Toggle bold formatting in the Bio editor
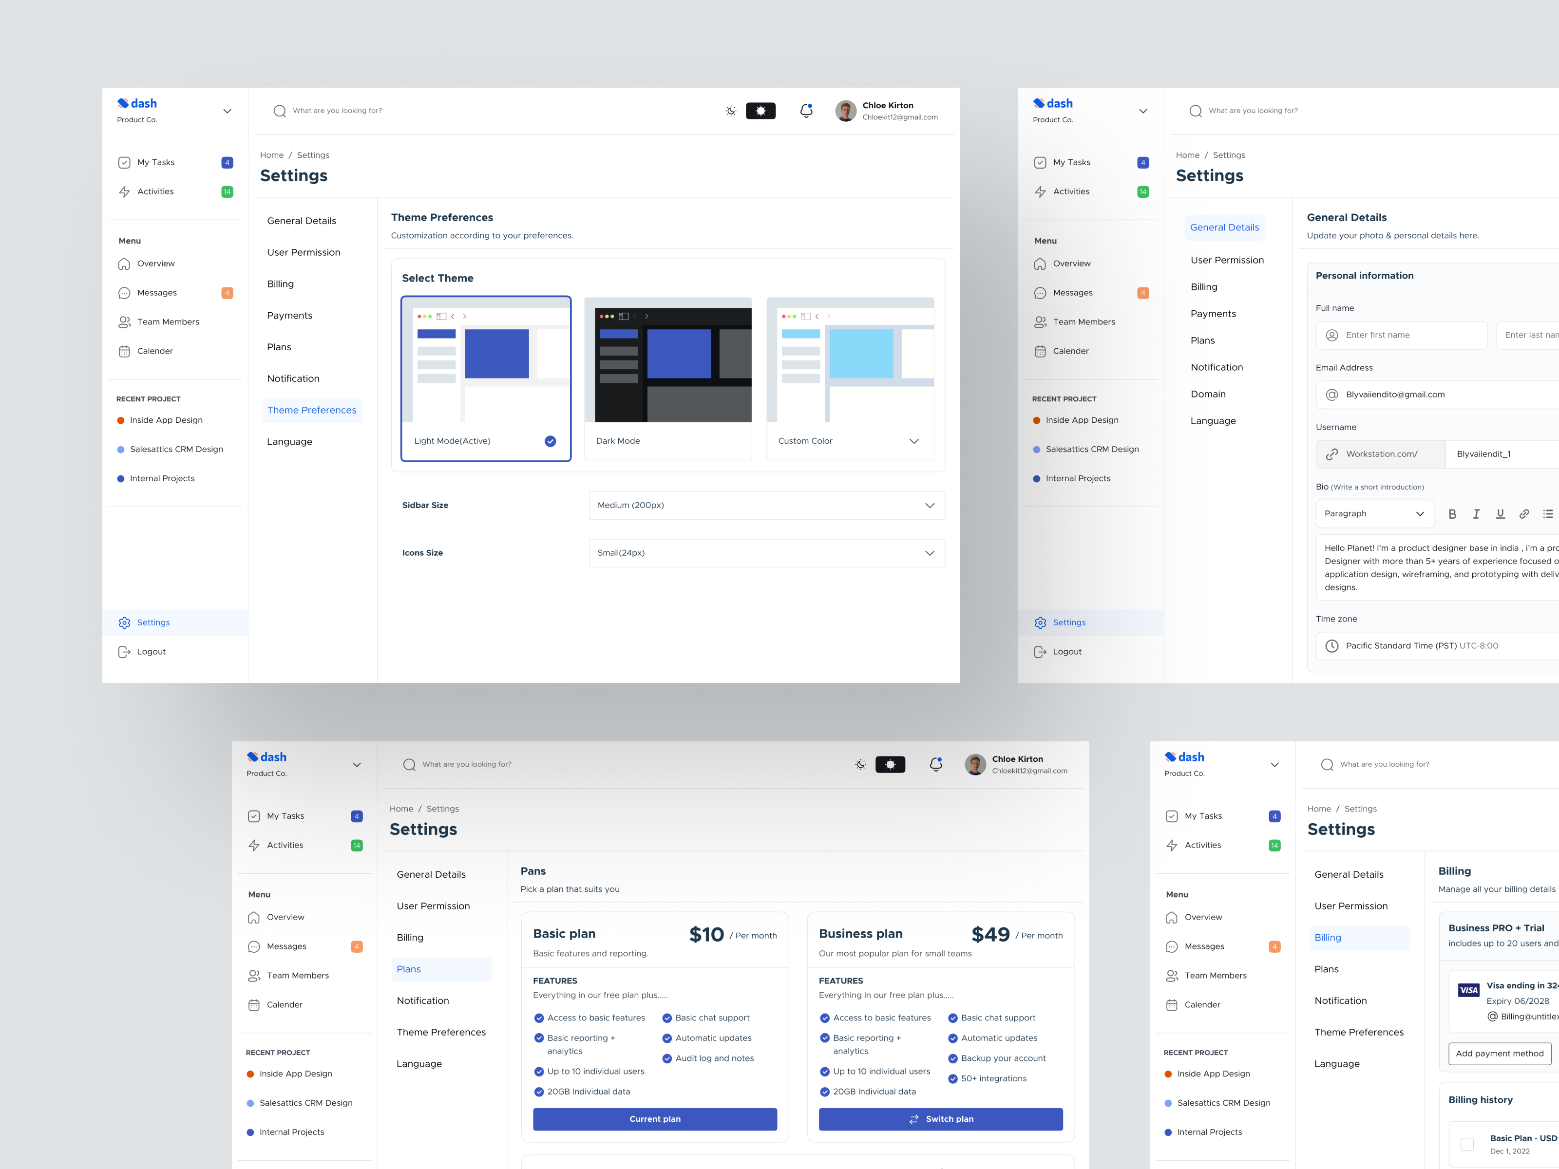 click(x=1453, y=514)
